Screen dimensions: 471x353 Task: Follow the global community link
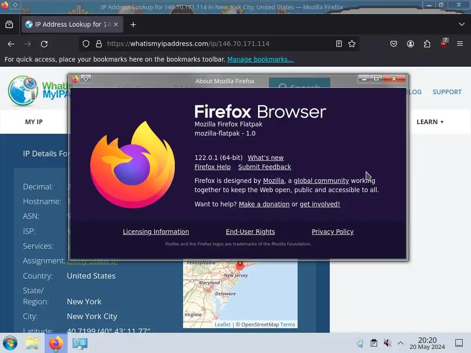(x=321, y=181)
